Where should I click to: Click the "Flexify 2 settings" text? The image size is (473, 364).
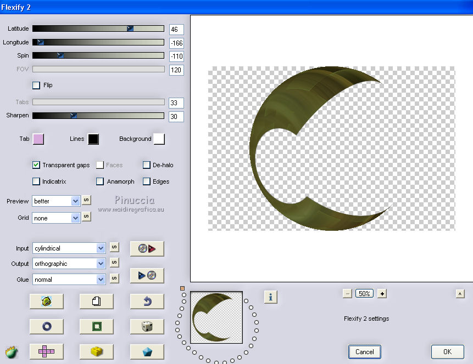[366, 318]
